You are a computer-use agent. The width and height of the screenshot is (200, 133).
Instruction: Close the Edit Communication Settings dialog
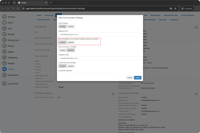[x=141, y=18]
